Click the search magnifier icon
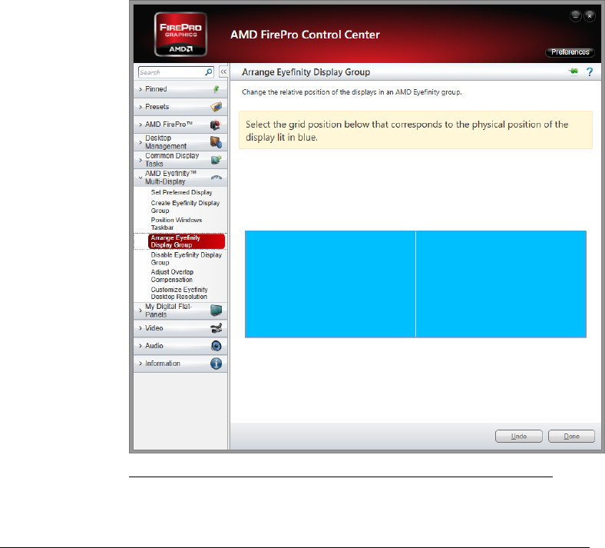 pyautogui.click(x=209, y=71)
